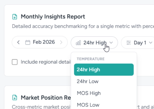Go to previous month with left chevron
The height and width of the screenshot is (109, 154).
tap(18, 43)
